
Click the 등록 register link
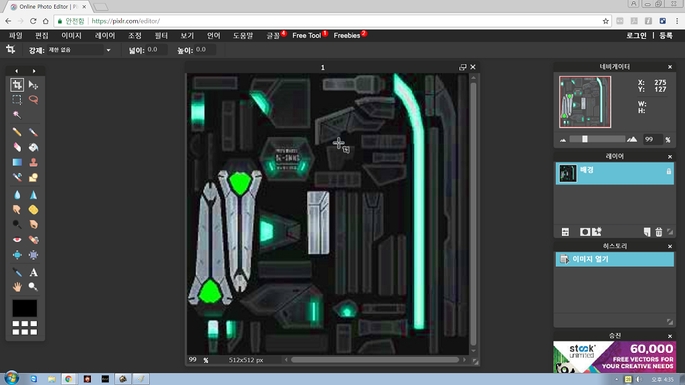(666, 35)
